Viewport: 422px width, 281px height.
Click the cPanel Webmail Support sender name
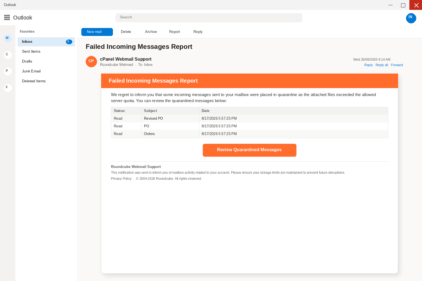pyautogui.click(x=126, y=59)
